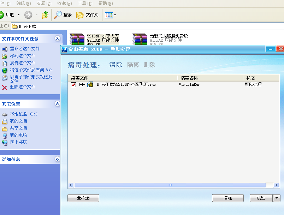Click the horizontal scrollbar left arrow
The height and width of the screenshot is (215, 284).
click(71, 185)
